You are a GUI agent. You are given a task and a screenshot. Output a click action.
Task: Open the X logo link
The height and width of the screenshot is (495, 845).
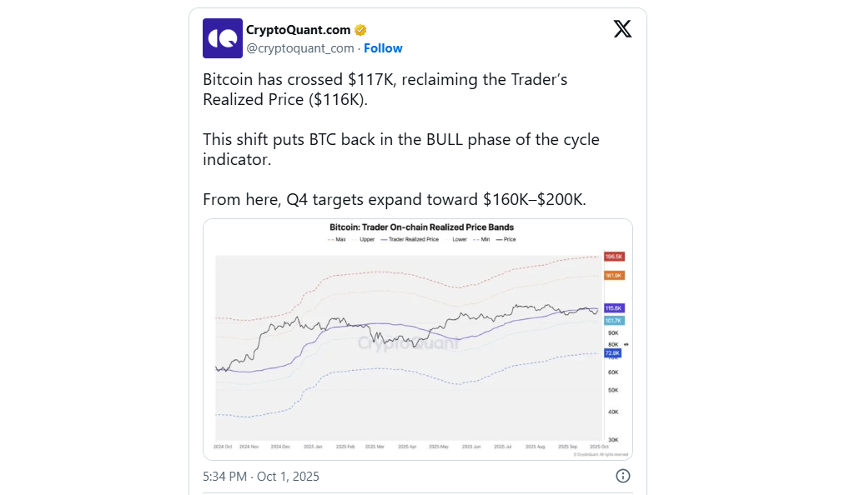(622, 29)
